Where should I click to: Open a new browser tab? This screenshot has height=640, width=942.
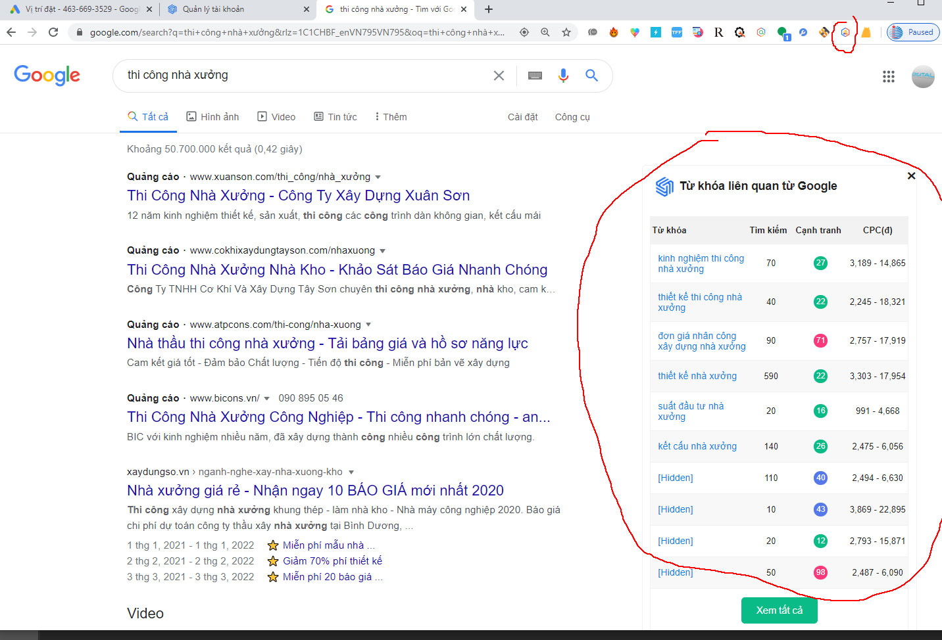coord(489,9)
